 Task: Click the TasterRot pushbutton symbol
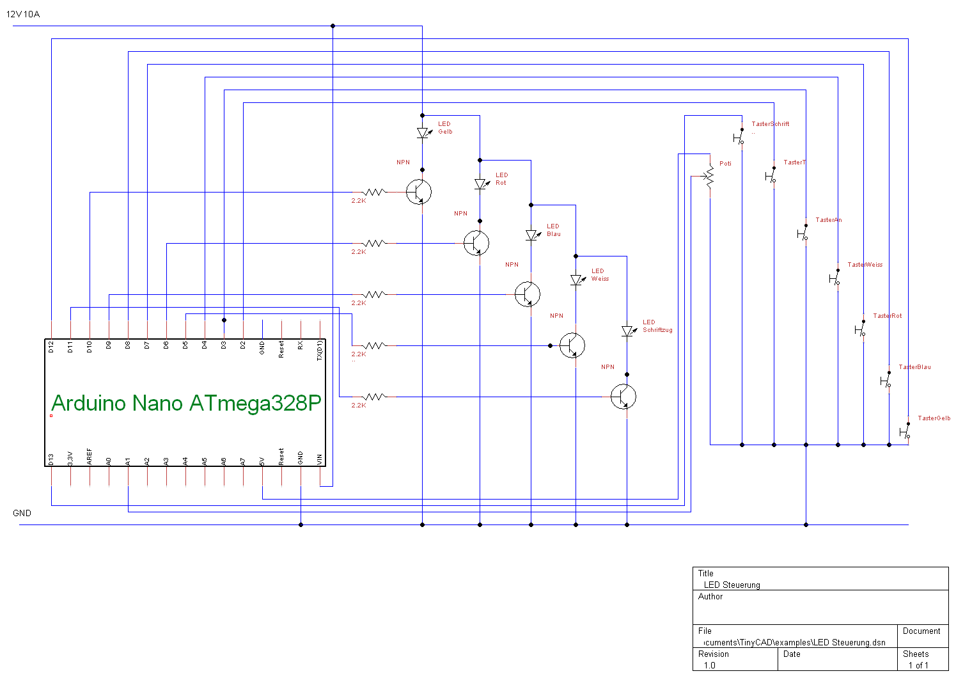(860, 329)
